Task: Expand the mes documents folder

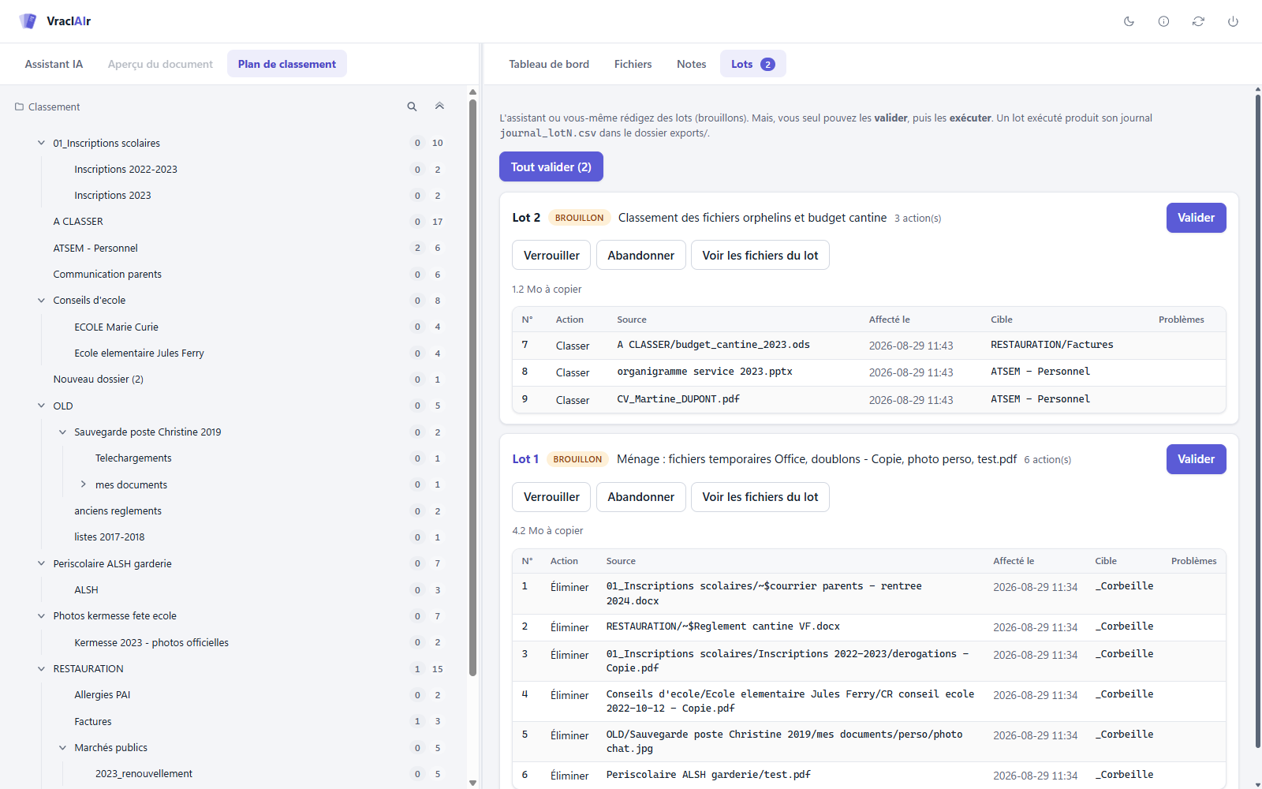Action: [x=84, y=484]
